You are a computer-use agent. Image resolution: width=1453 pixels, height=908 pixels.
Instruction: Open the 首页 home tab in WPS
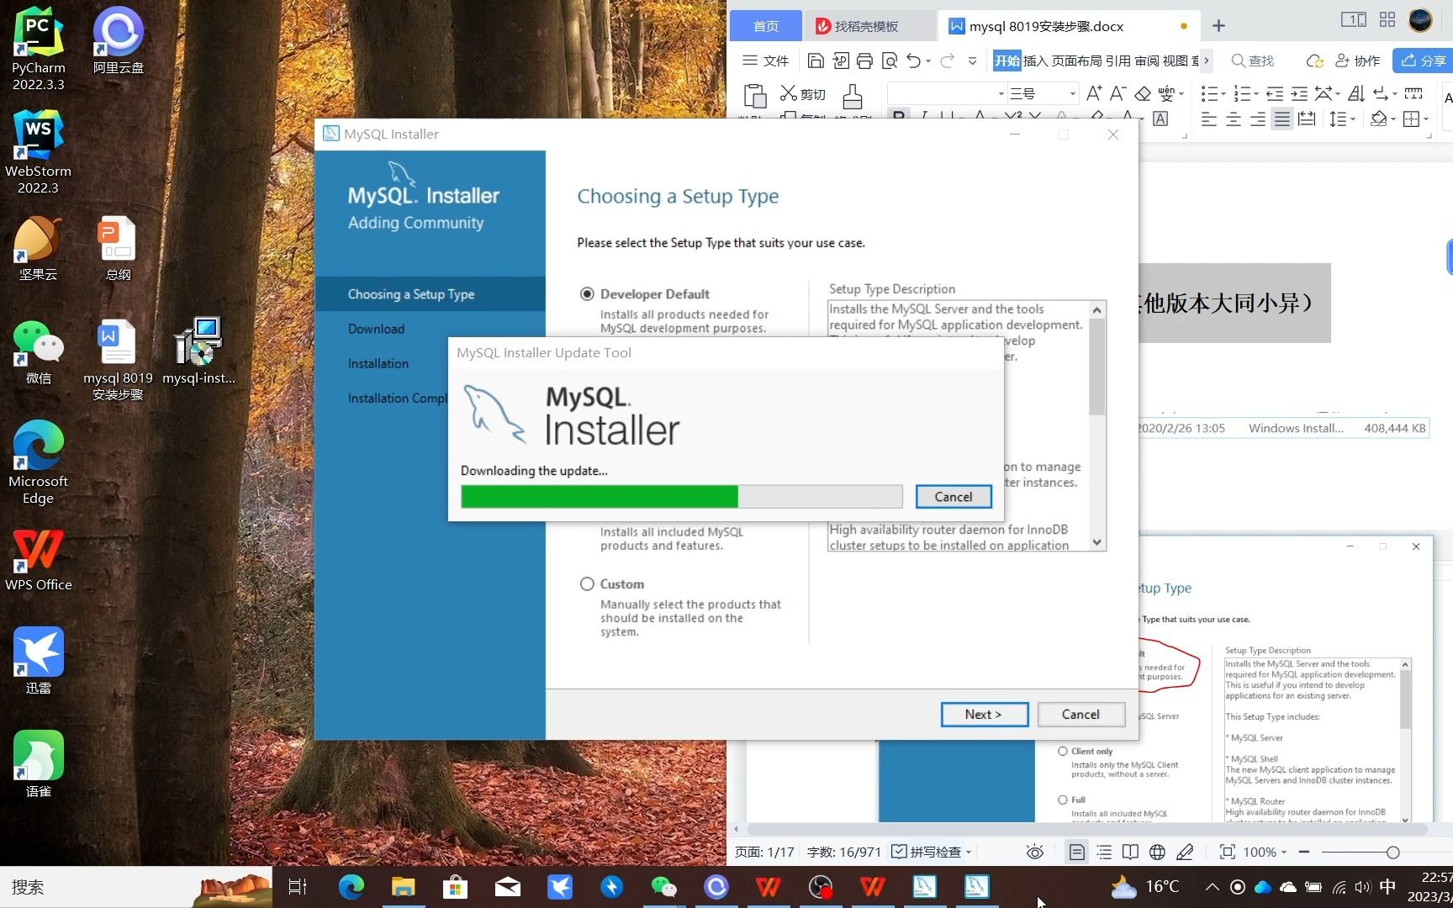point(765,26)
